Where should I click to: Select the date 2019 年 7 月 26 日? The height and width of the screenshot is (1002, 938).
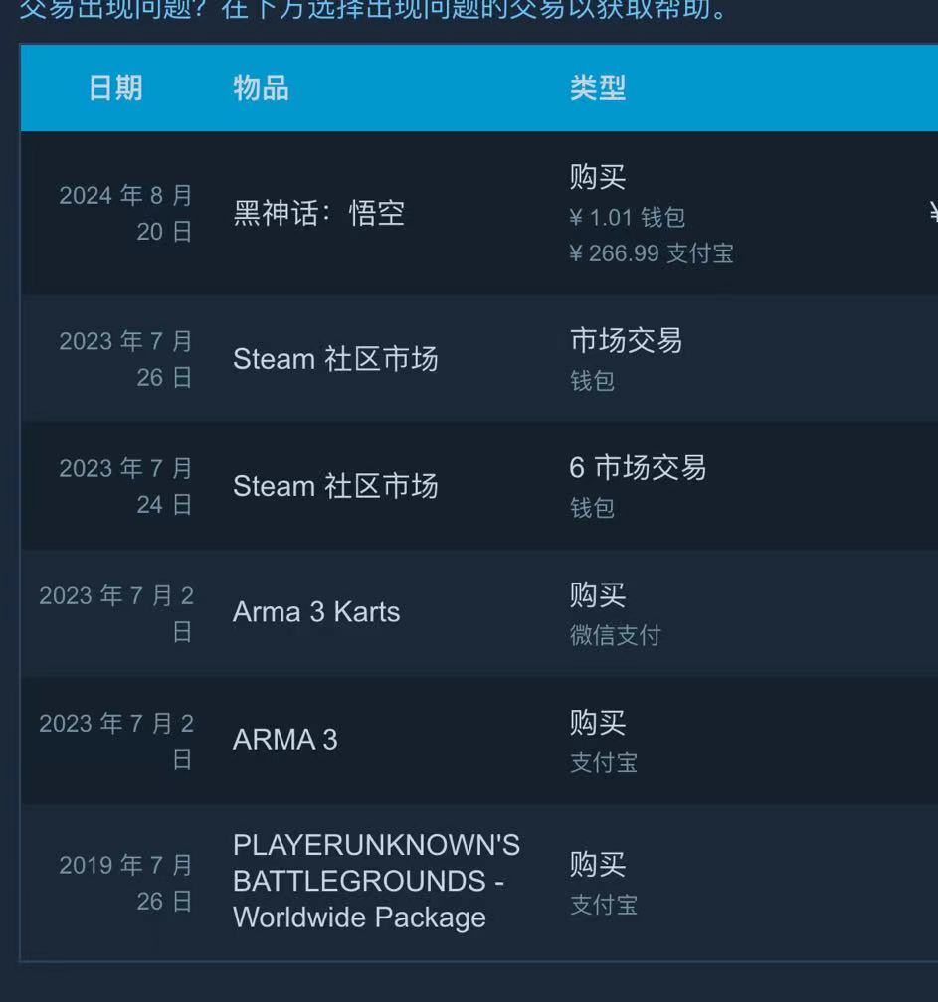(125, 883)
